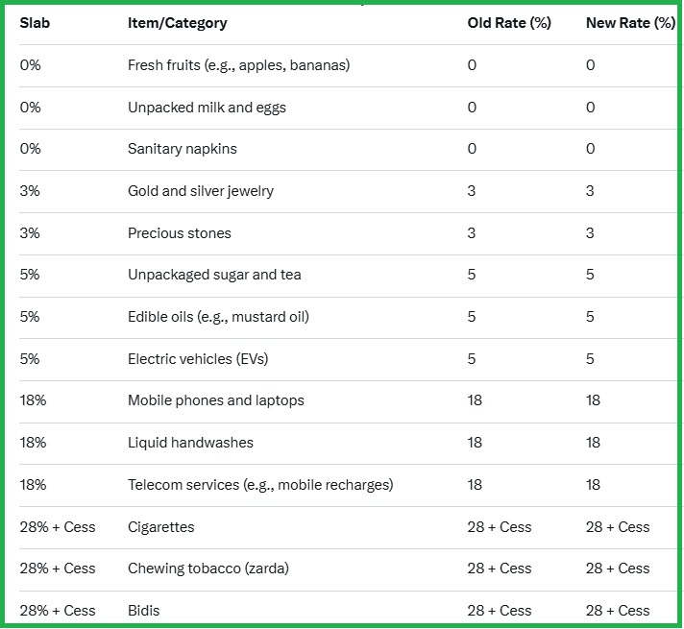This screenshot has height=629, width=684.
Task: Click the Slab column header
Action: click(35, 23)
